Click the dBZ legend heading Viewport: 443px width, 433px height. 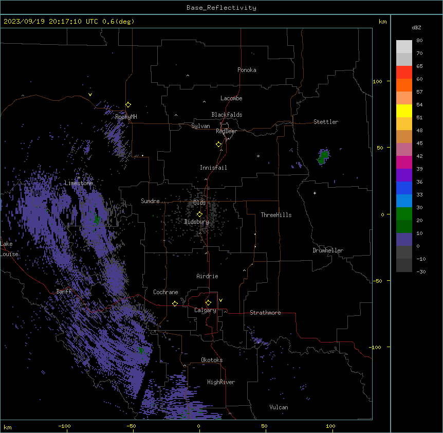(416, 27)
